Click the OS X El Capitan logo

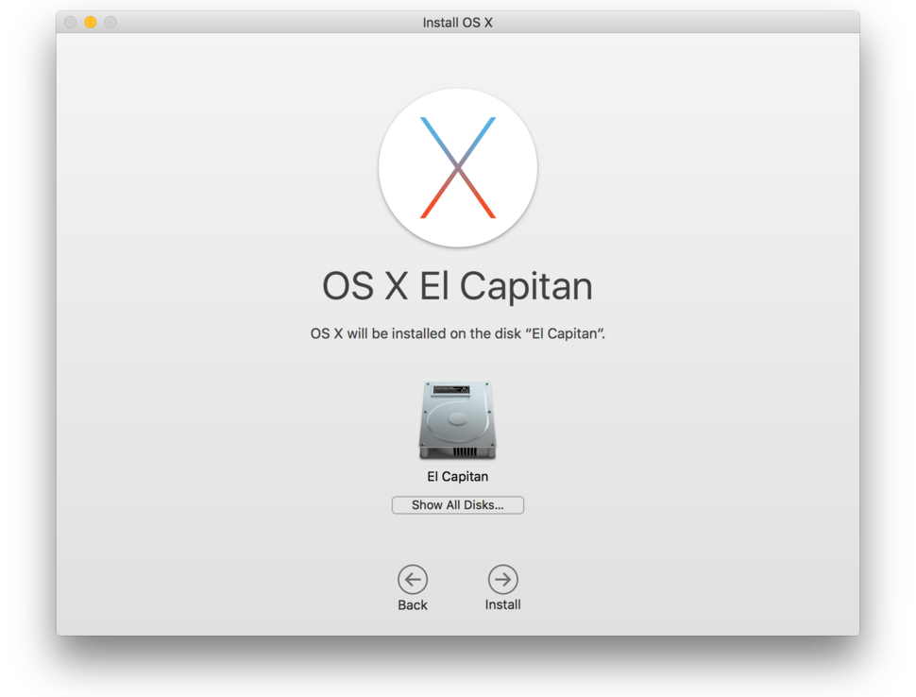(x=457, y=168)
